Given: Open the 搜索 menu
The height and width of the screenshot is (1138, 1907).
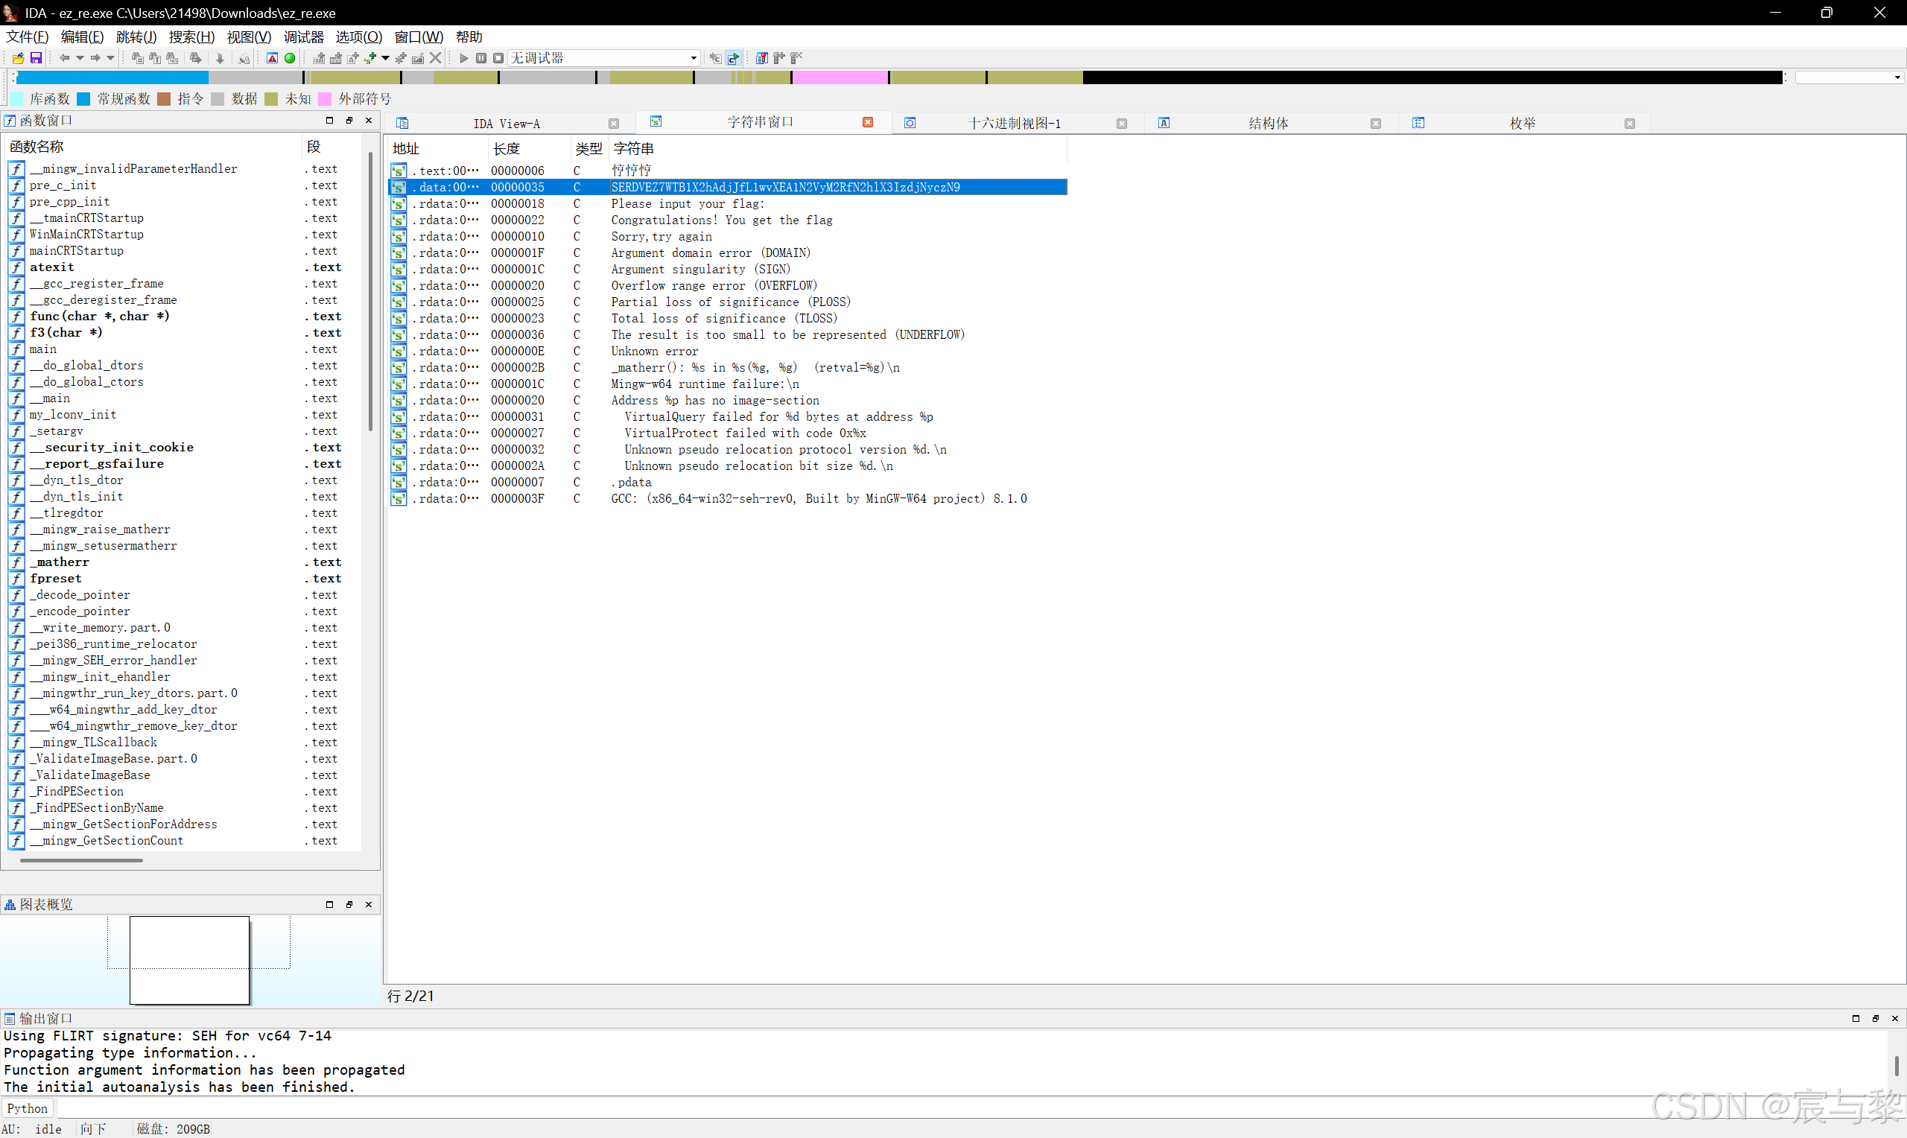Looking at the screenshot, I should [191, 36].
